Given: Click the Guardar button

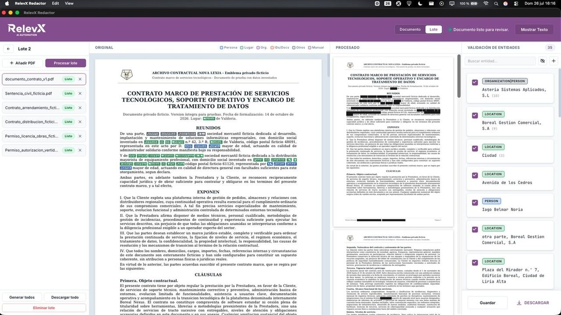Looking at the screenshot, I should coord(488,303).
